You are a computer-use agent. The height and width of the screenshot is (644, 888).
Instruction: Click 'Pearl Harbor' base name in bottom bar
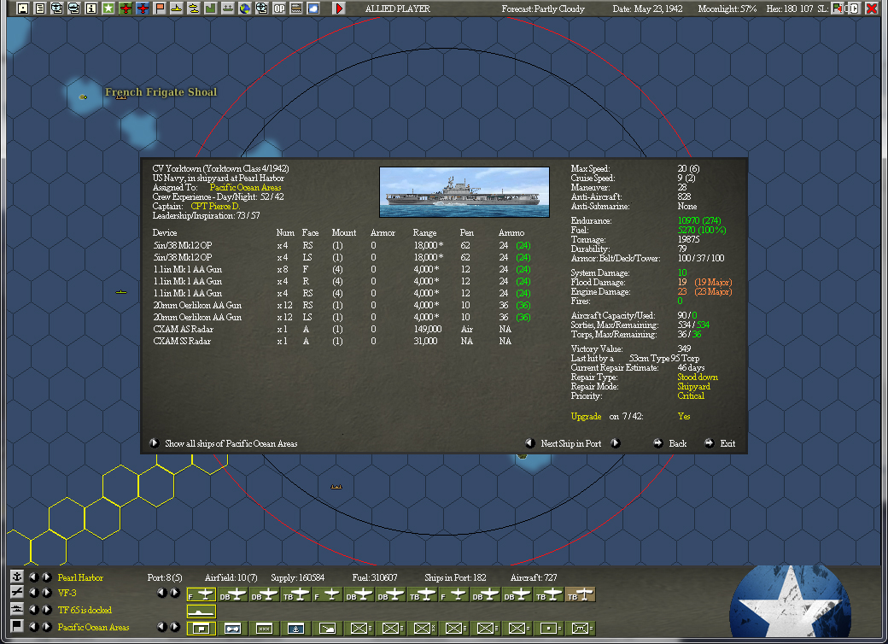click(80, 577)
